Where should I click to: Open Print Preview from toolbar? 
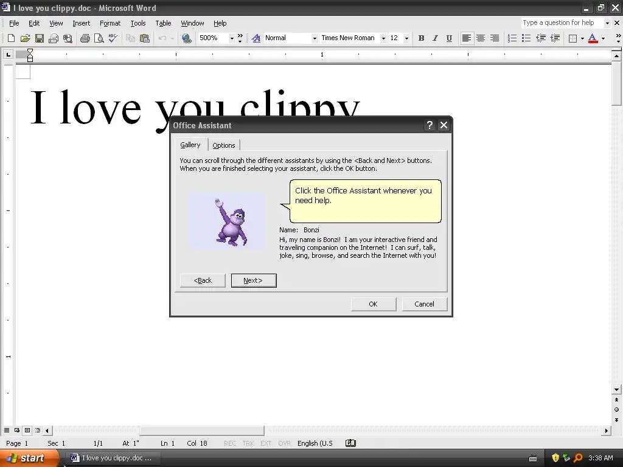(x=99, y=38)
